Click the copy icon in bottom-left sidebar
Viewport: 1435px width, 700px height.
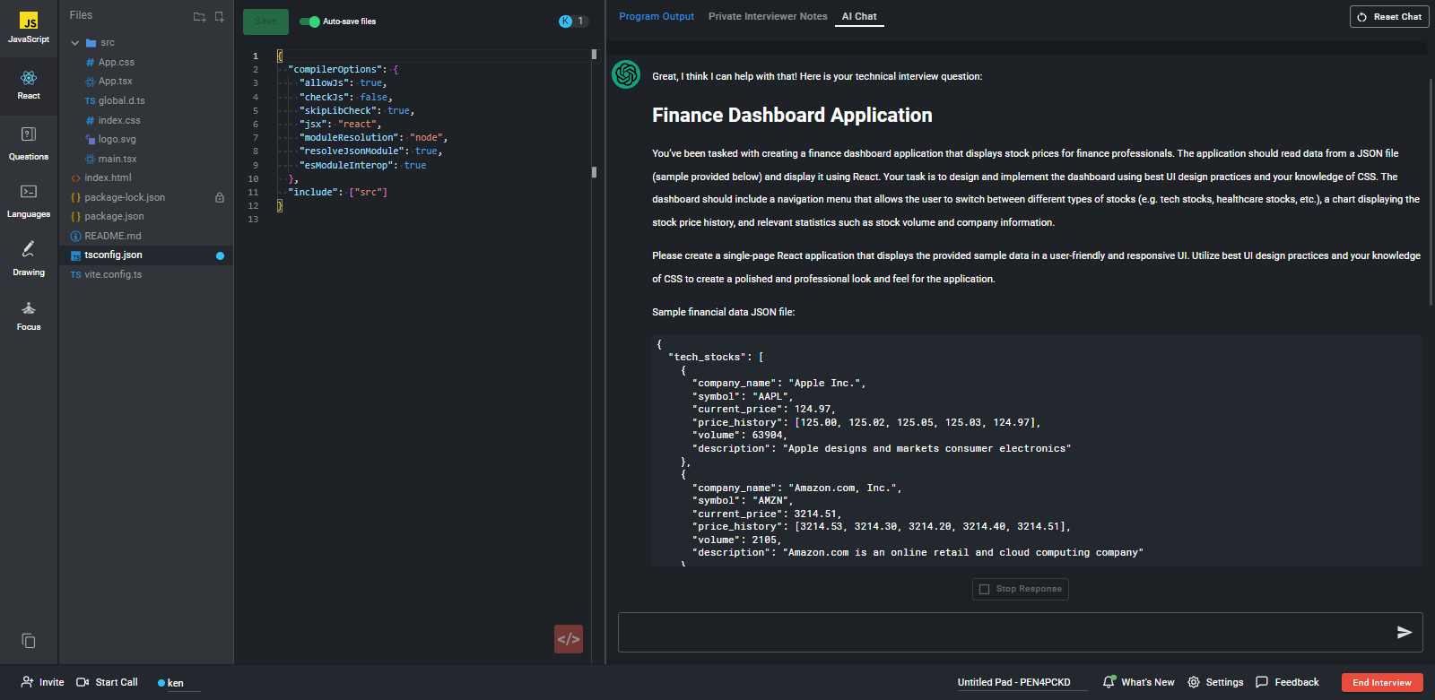(29, 640)
